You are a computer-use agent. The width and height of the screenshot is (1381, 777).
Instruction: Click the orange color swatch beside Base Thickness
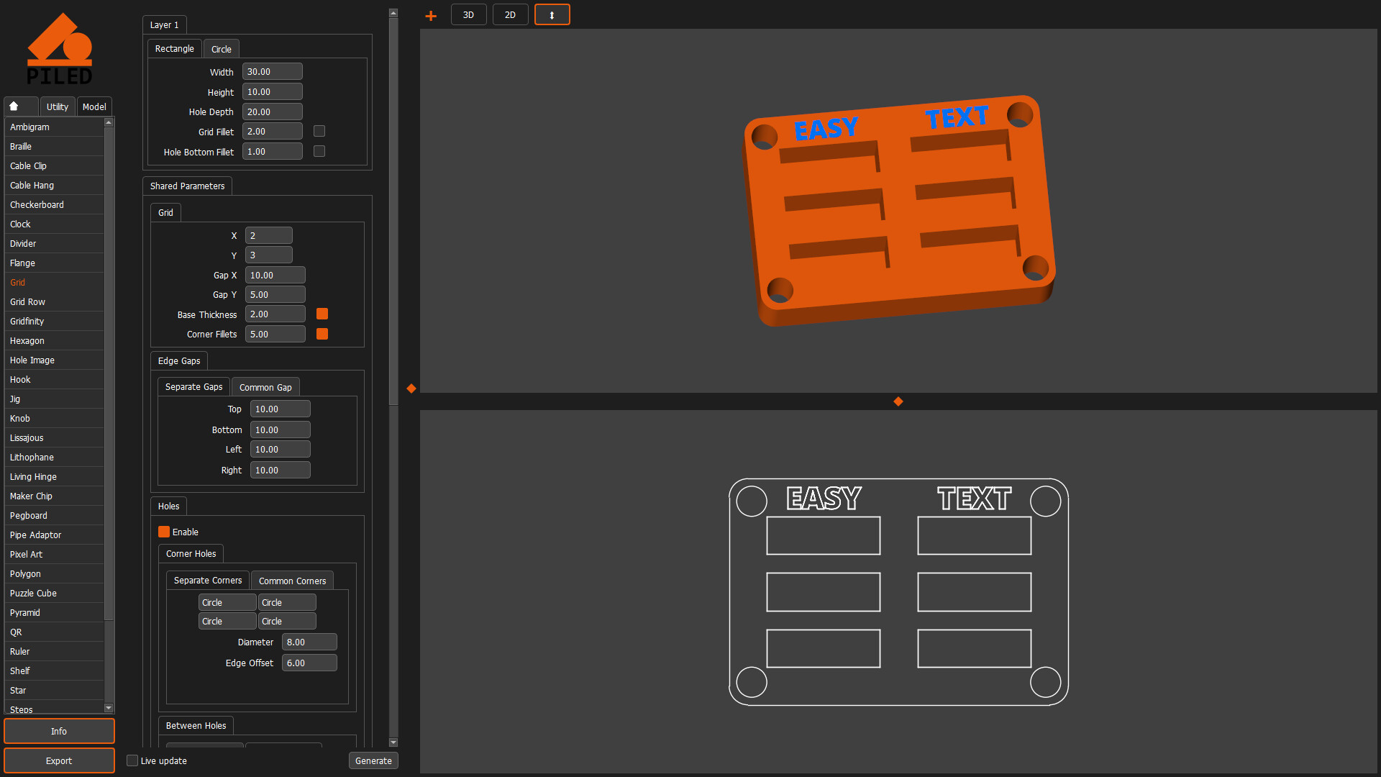(x=322, y=314)
